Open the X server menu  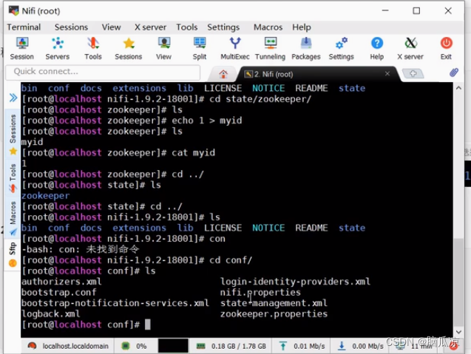[x=150, y=27]
